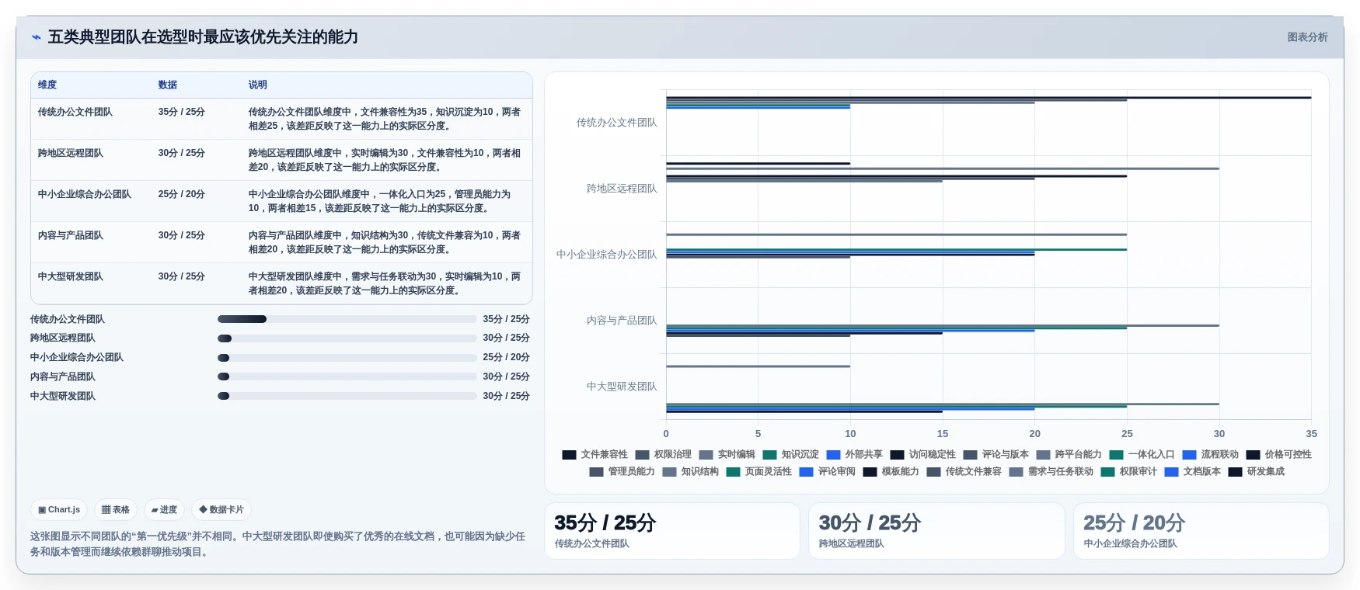Viewport: 1360px width, 590px height.
Task: Toggle the 评论与版本 legend item
Action: (996, 455)
